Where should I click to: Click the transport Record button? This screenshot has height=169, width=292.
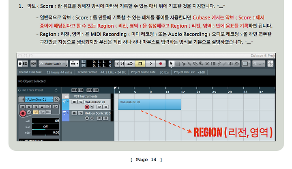(161, 64)
